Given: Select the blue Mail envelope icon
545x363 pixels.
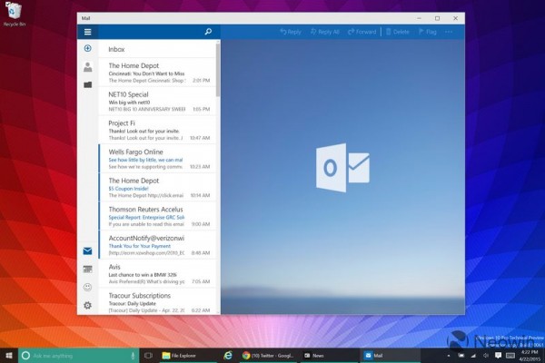Looking at the screenshot, I should pyautogui.click(x=87, y=250).
